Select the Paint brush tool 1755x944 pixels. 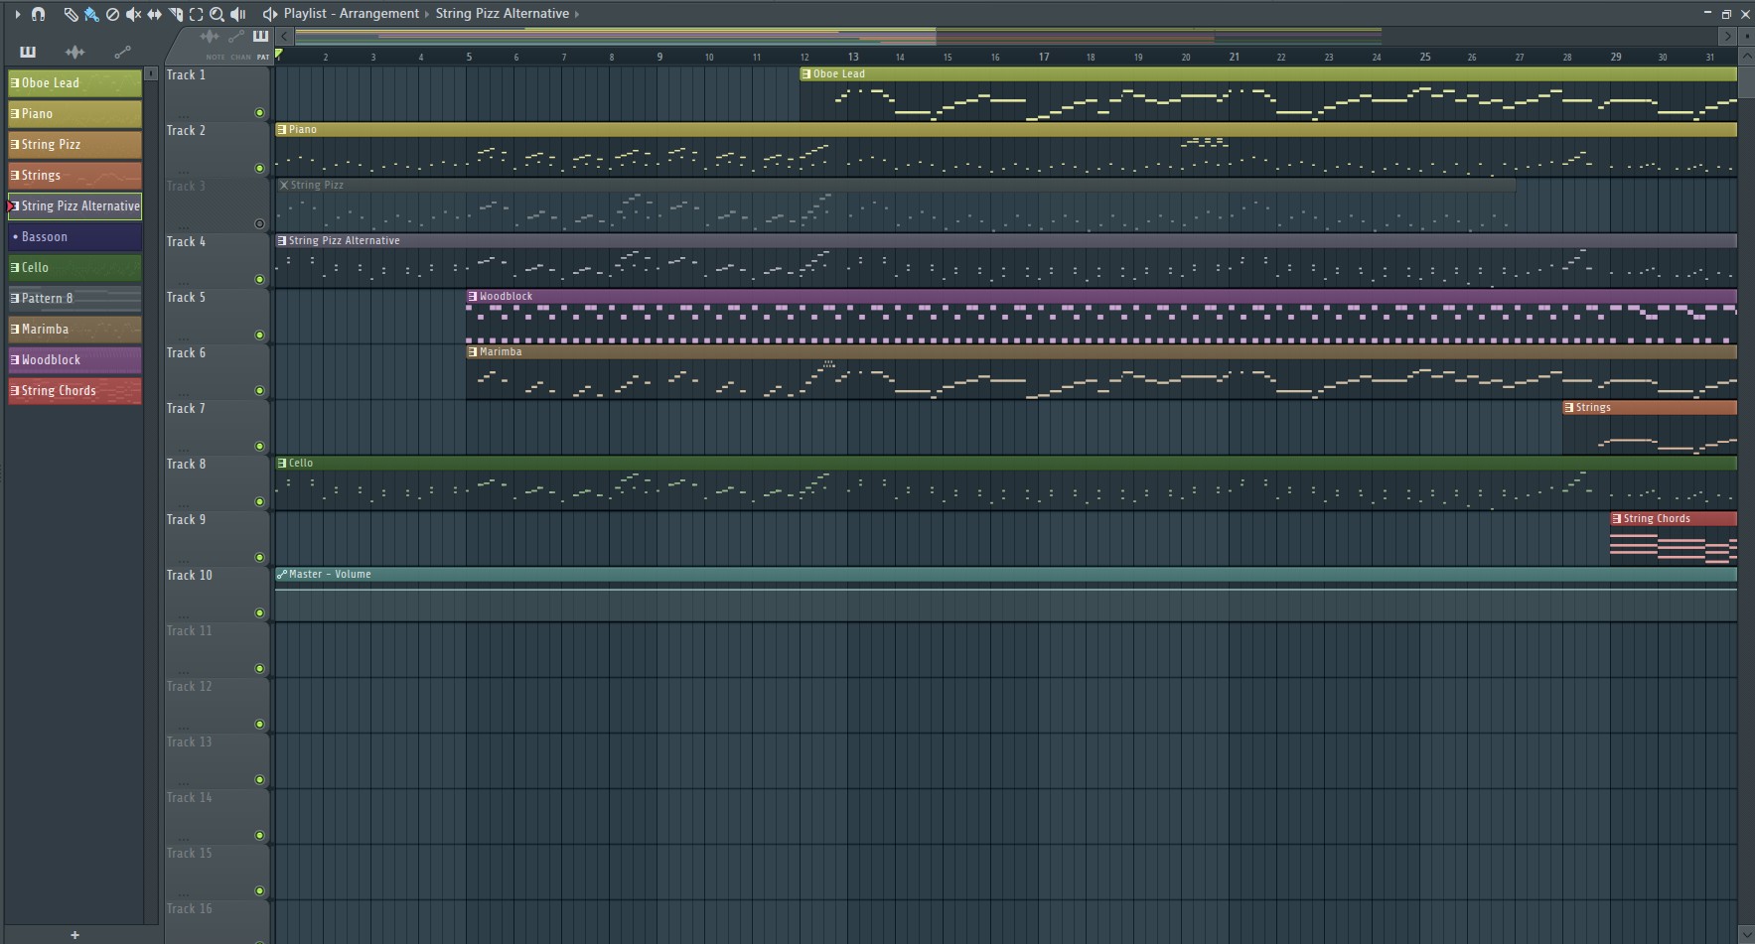coord(91,14)
